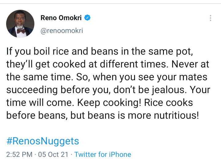
Task: Click the bow tie in the profile photo
Action: [21, 31]
